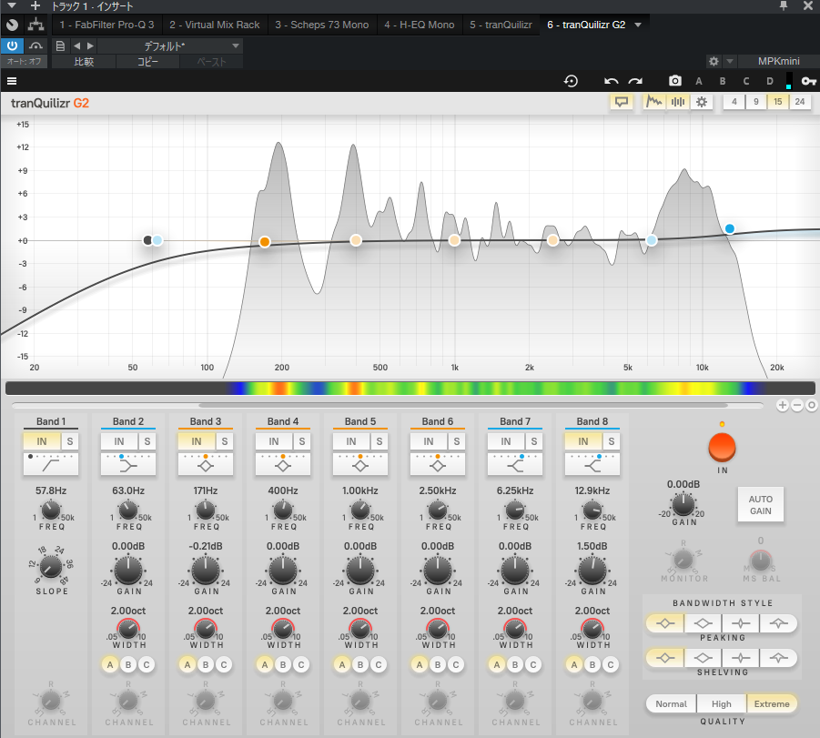Click Band 1 SLOPE knob
The image size is (820, 738).
click(x=51, y=566)
